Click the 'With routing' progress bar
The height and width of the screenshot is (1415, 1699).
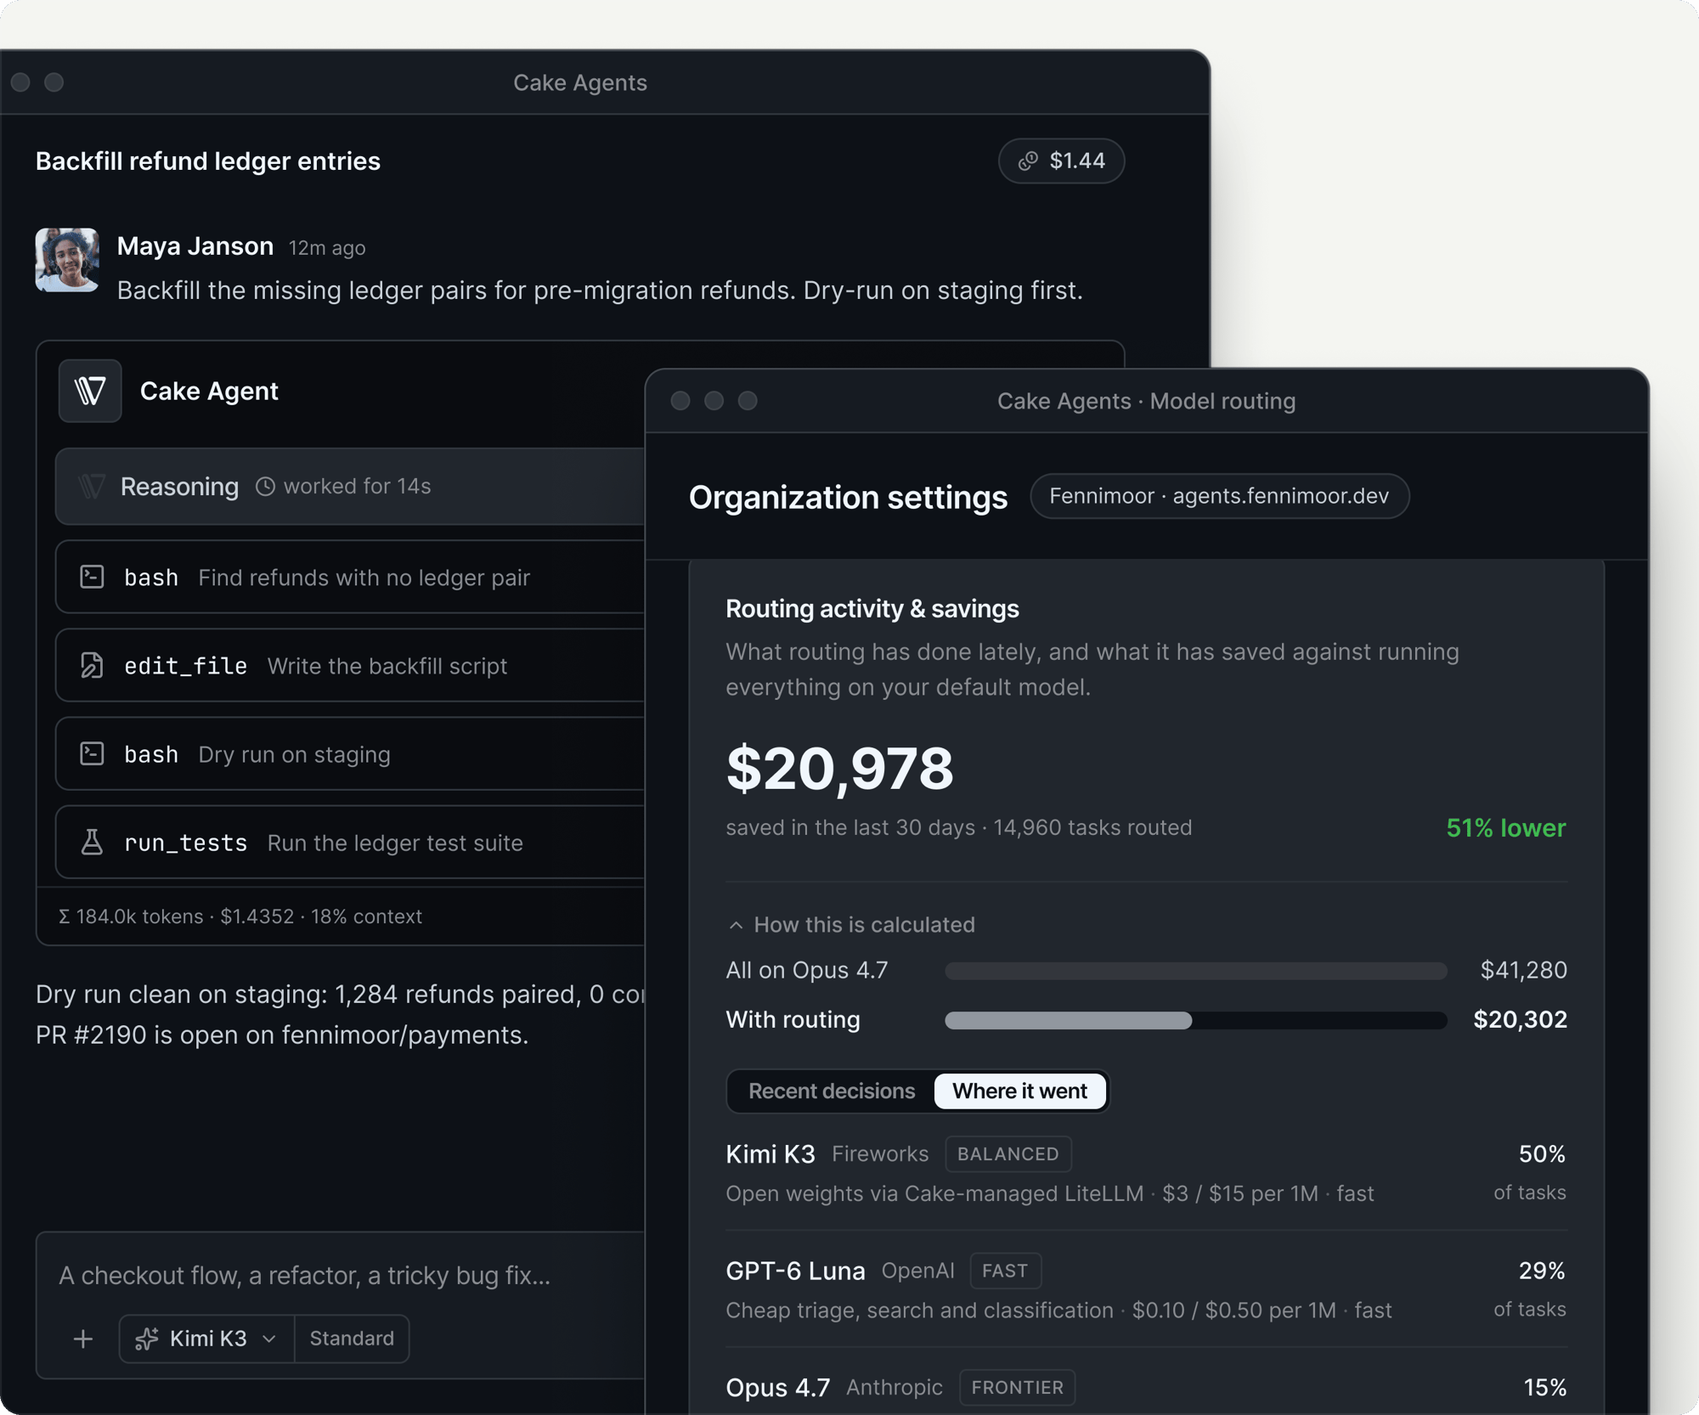[x=1195, y=1020]
